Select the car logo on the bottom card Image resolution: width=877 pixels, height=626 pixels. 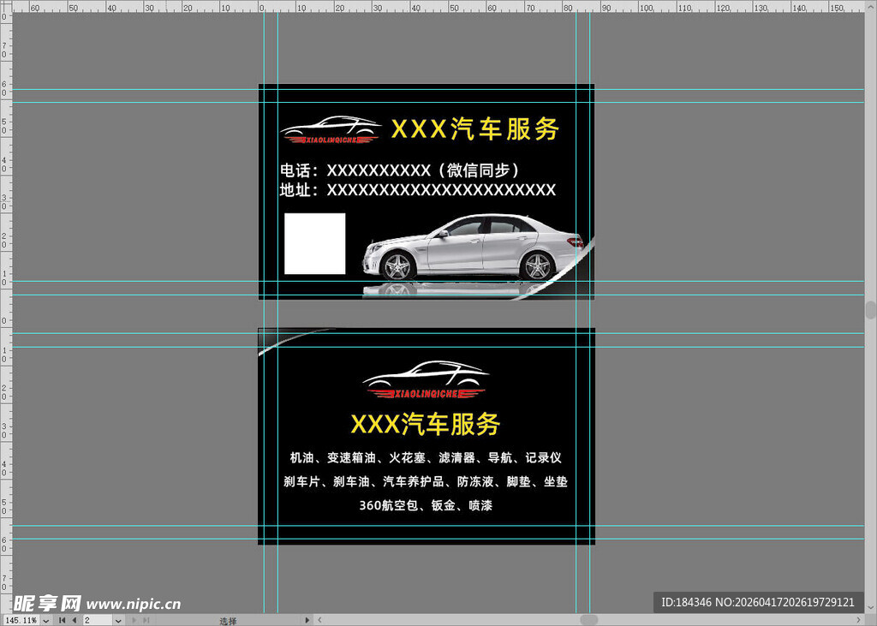pyautogui.click(x=425, y=379)
